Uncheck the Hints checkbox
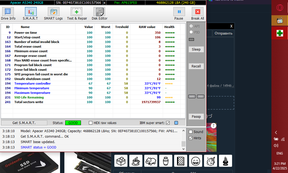 191,138
